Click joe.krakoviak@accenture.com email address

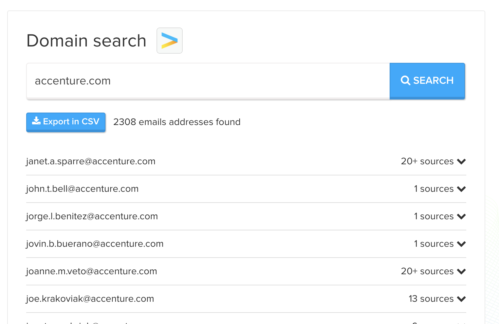(90, 299)
